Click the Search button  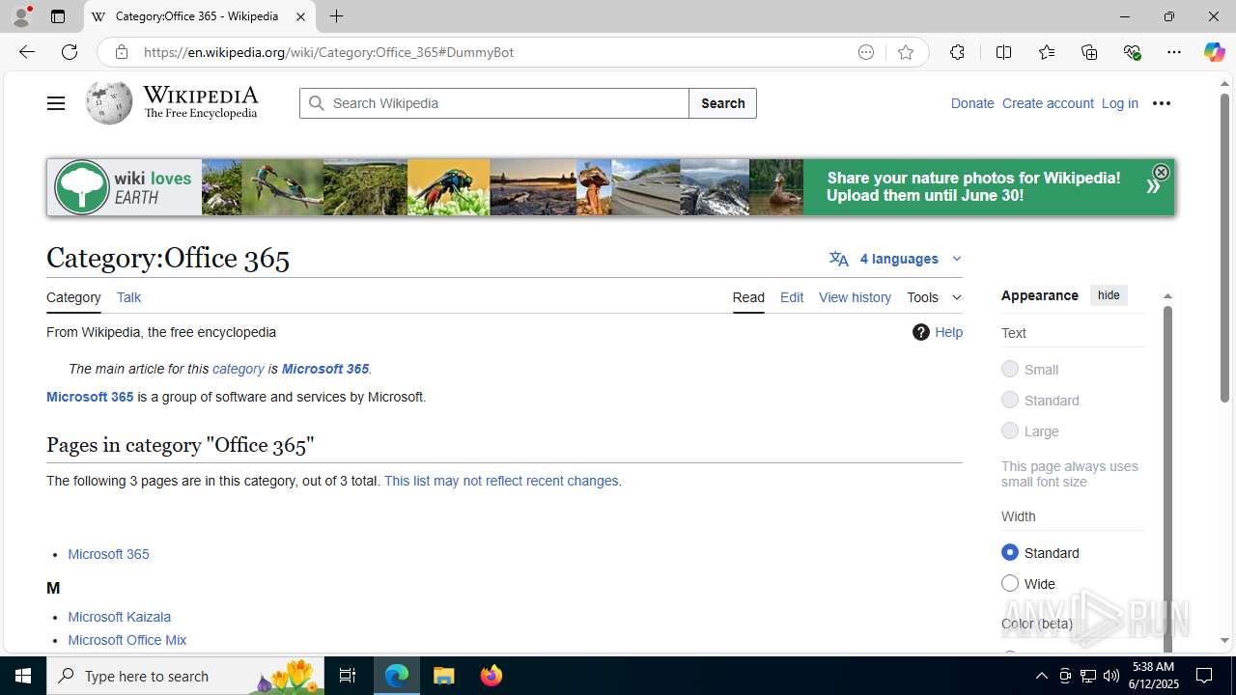722,103
